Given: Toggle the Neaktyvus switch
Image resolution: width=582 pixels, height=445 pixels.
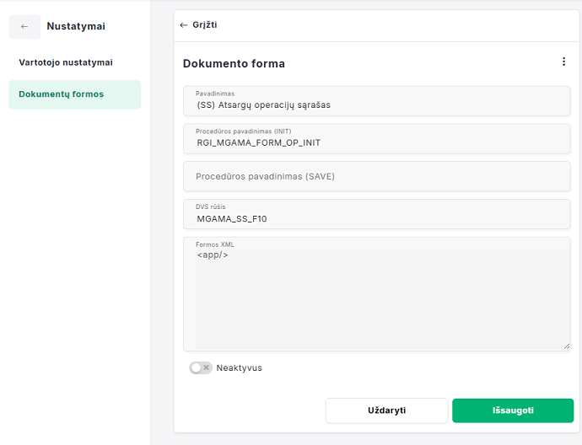Looking at the screenshot, I should click(201, 367).
